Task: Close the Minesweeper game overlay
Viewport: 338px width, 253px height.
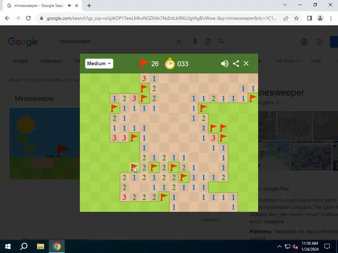Action: [x=246, y=64]
